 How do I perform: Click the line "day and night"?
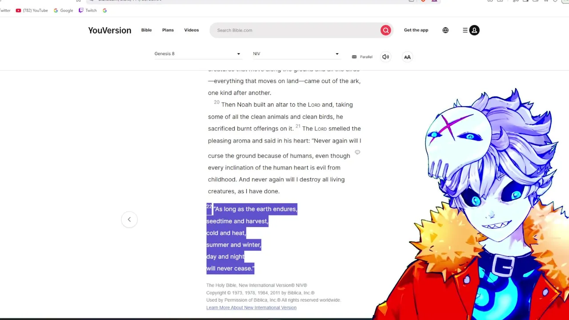pyautogui.click(x=225, y=256)
